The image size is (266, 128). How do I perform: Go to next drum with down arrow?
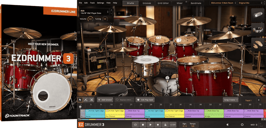pyautogui.click(x=111, y=13)
